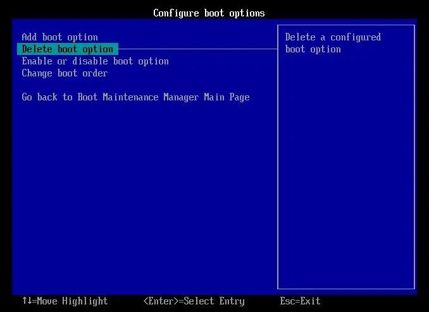Click the line connecting highlight to help panel
Image resolution: width=429 pixels, height=312 pixels.
tap(198, 49)
